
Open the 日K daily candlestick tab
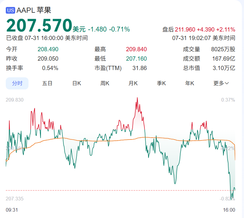76,83
